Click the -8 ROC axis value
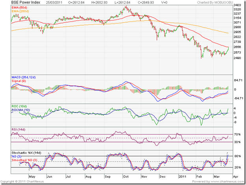The width and height of the screenshot is (246, 185). [235, 122]
